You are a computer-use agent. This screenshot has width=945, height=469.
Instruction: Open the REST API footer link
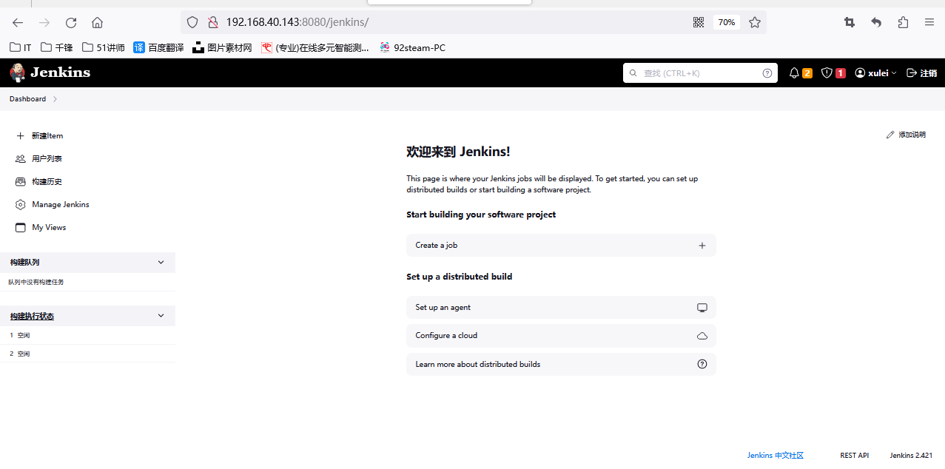tap(854, 456)
